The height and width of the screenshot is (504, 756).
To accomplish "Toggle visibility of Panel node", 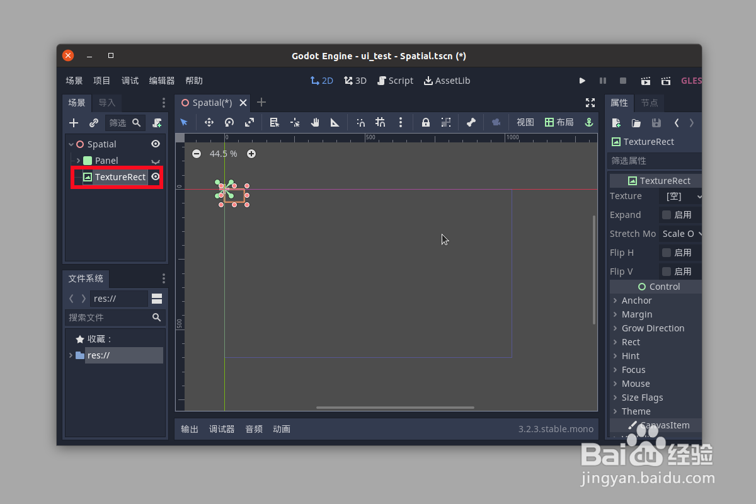I will click(x=156, y=161).
